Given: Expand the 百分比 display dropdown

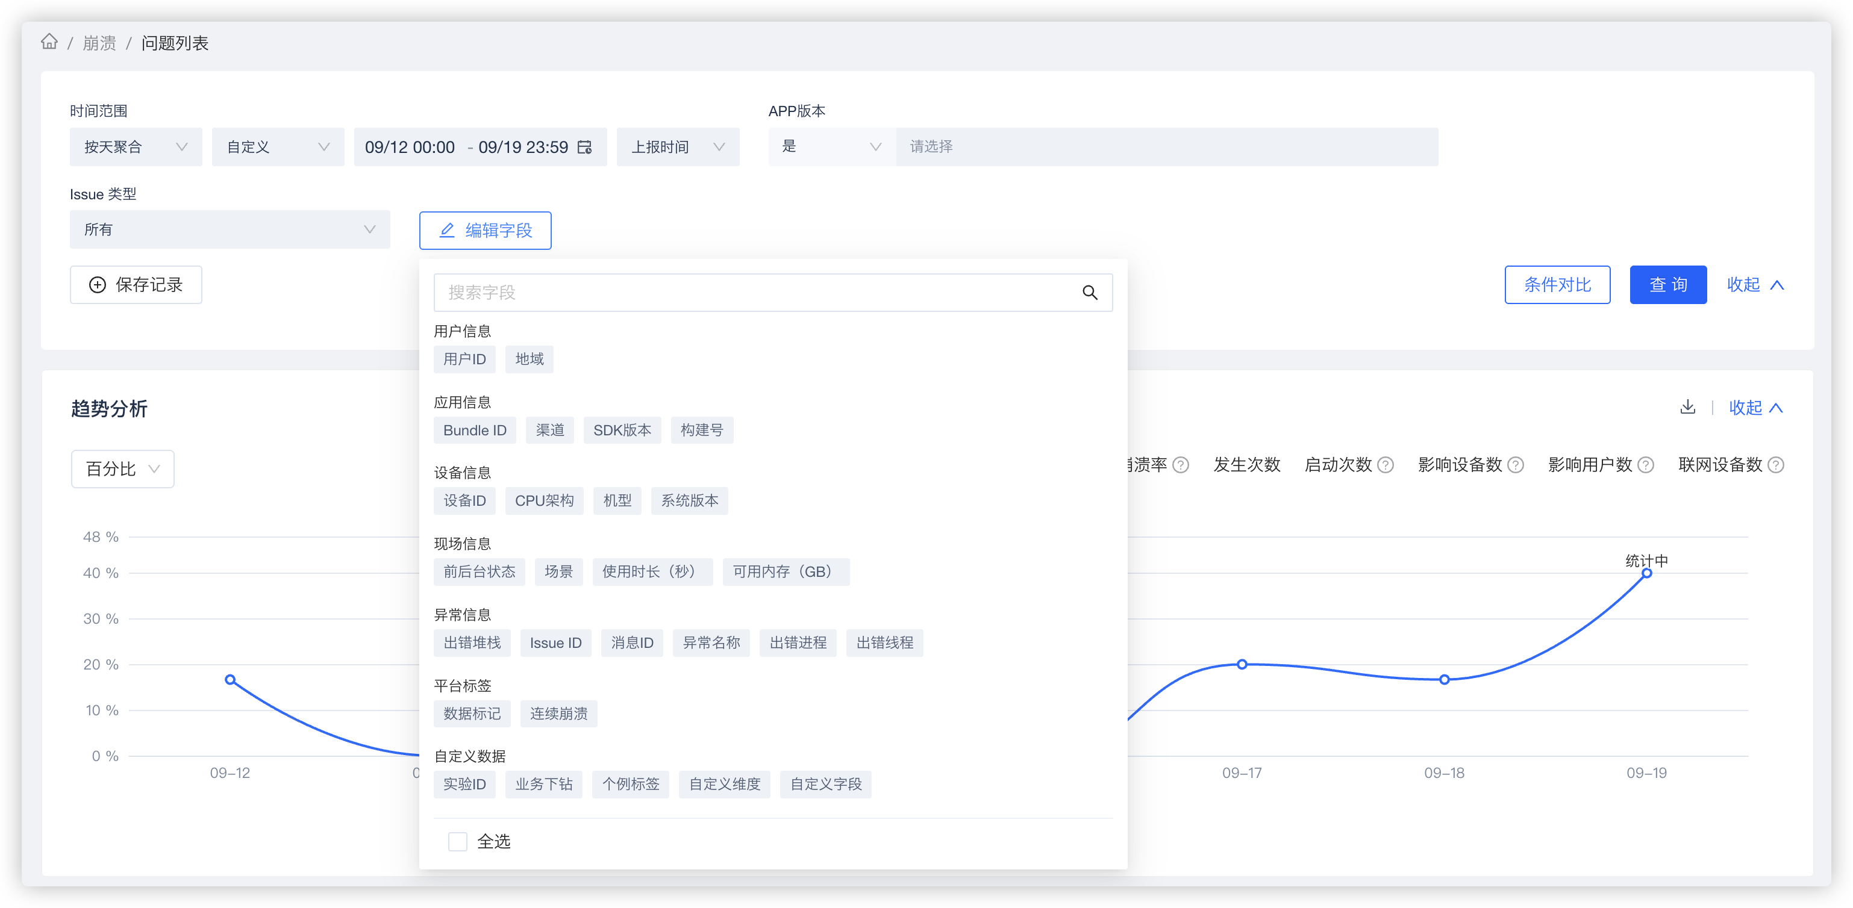Looking at the screenshot, I should (122, 468).
